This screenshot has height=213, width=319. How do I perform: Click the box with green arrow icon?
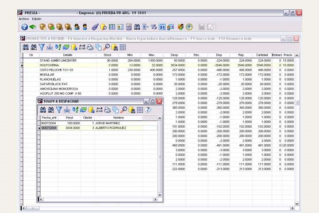pos(51,27)
